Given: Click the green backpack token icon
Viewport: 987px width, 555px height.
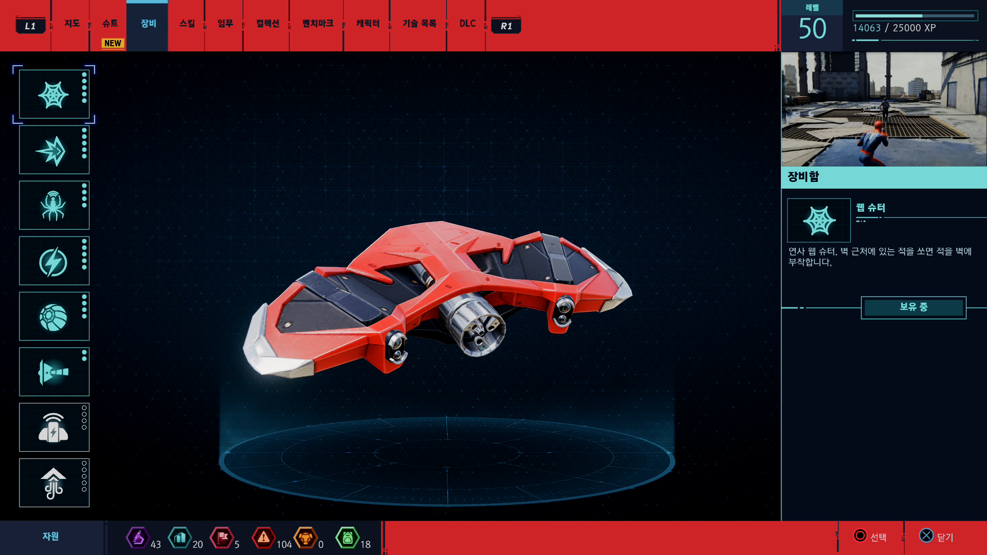Looking at the screenshot, I should [348, 538].
